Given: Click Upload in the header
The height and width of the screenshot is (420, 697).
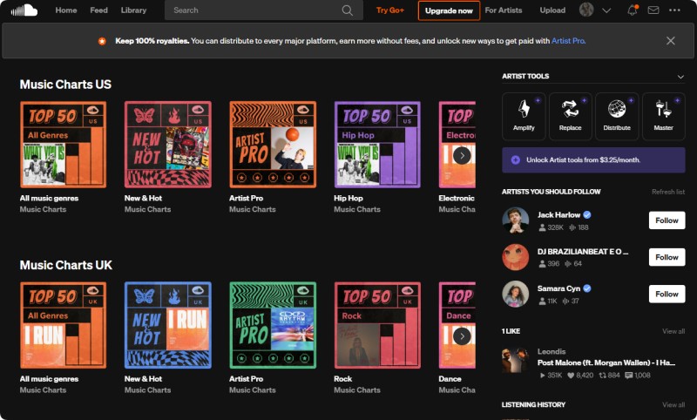Looking at the screenshot, I should 552,10.
